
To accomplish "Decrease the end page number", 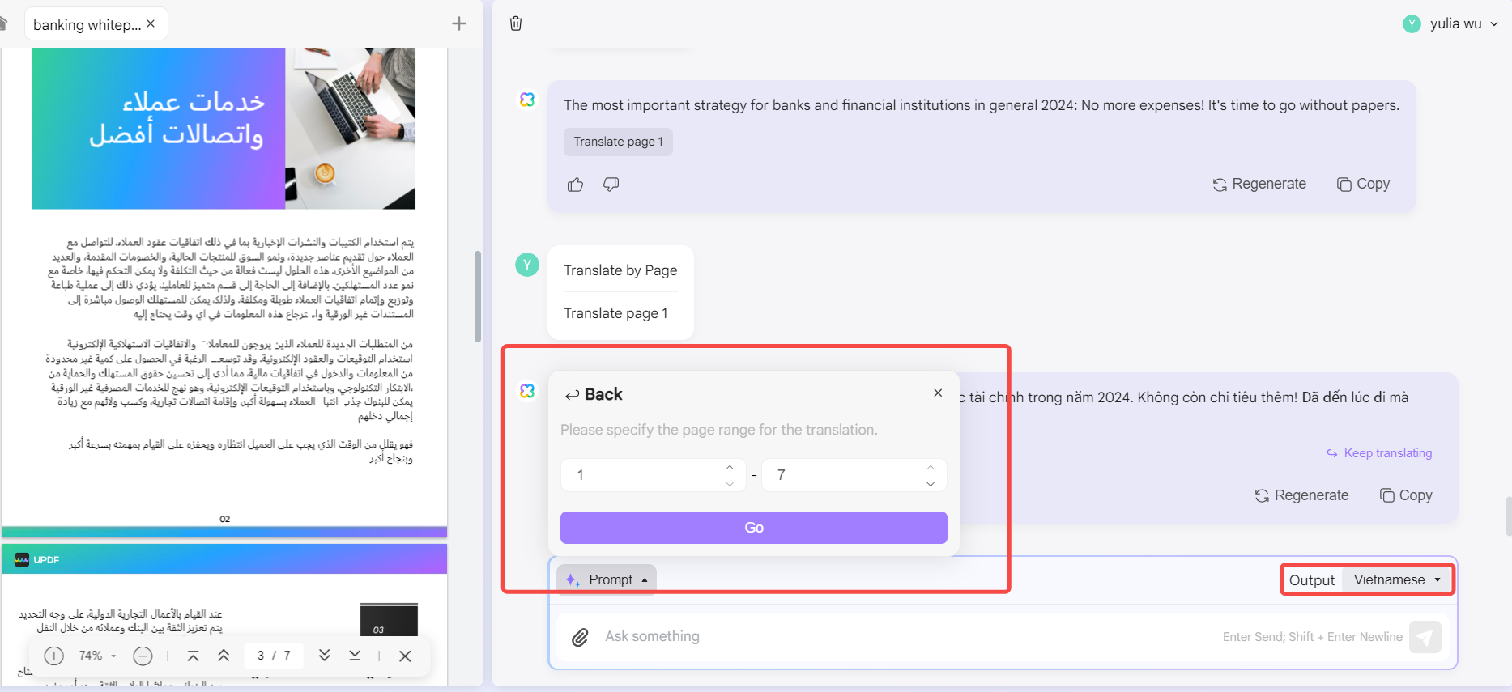I will 931,484.
